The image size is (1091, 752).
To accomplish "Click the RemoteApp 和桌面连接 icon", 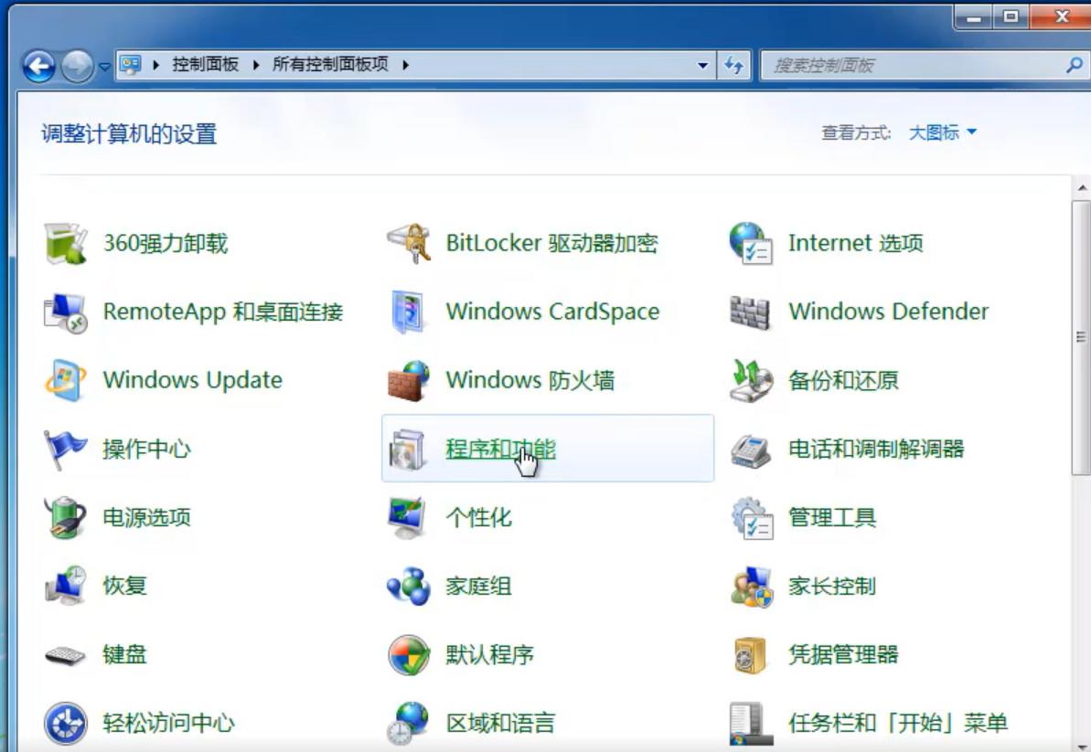I will tap(66, 312).
